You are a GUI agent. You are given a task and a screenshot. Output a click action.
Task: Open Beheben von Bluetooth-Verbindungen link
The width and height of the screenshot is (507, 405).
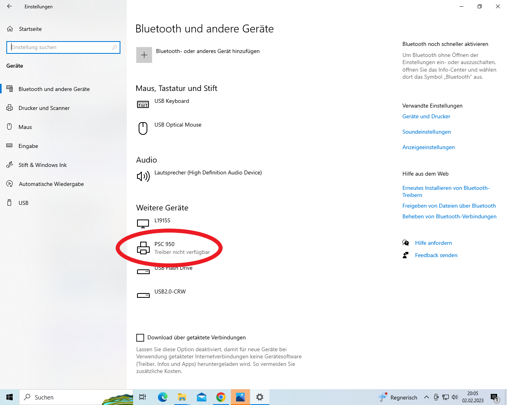point(450,216)
